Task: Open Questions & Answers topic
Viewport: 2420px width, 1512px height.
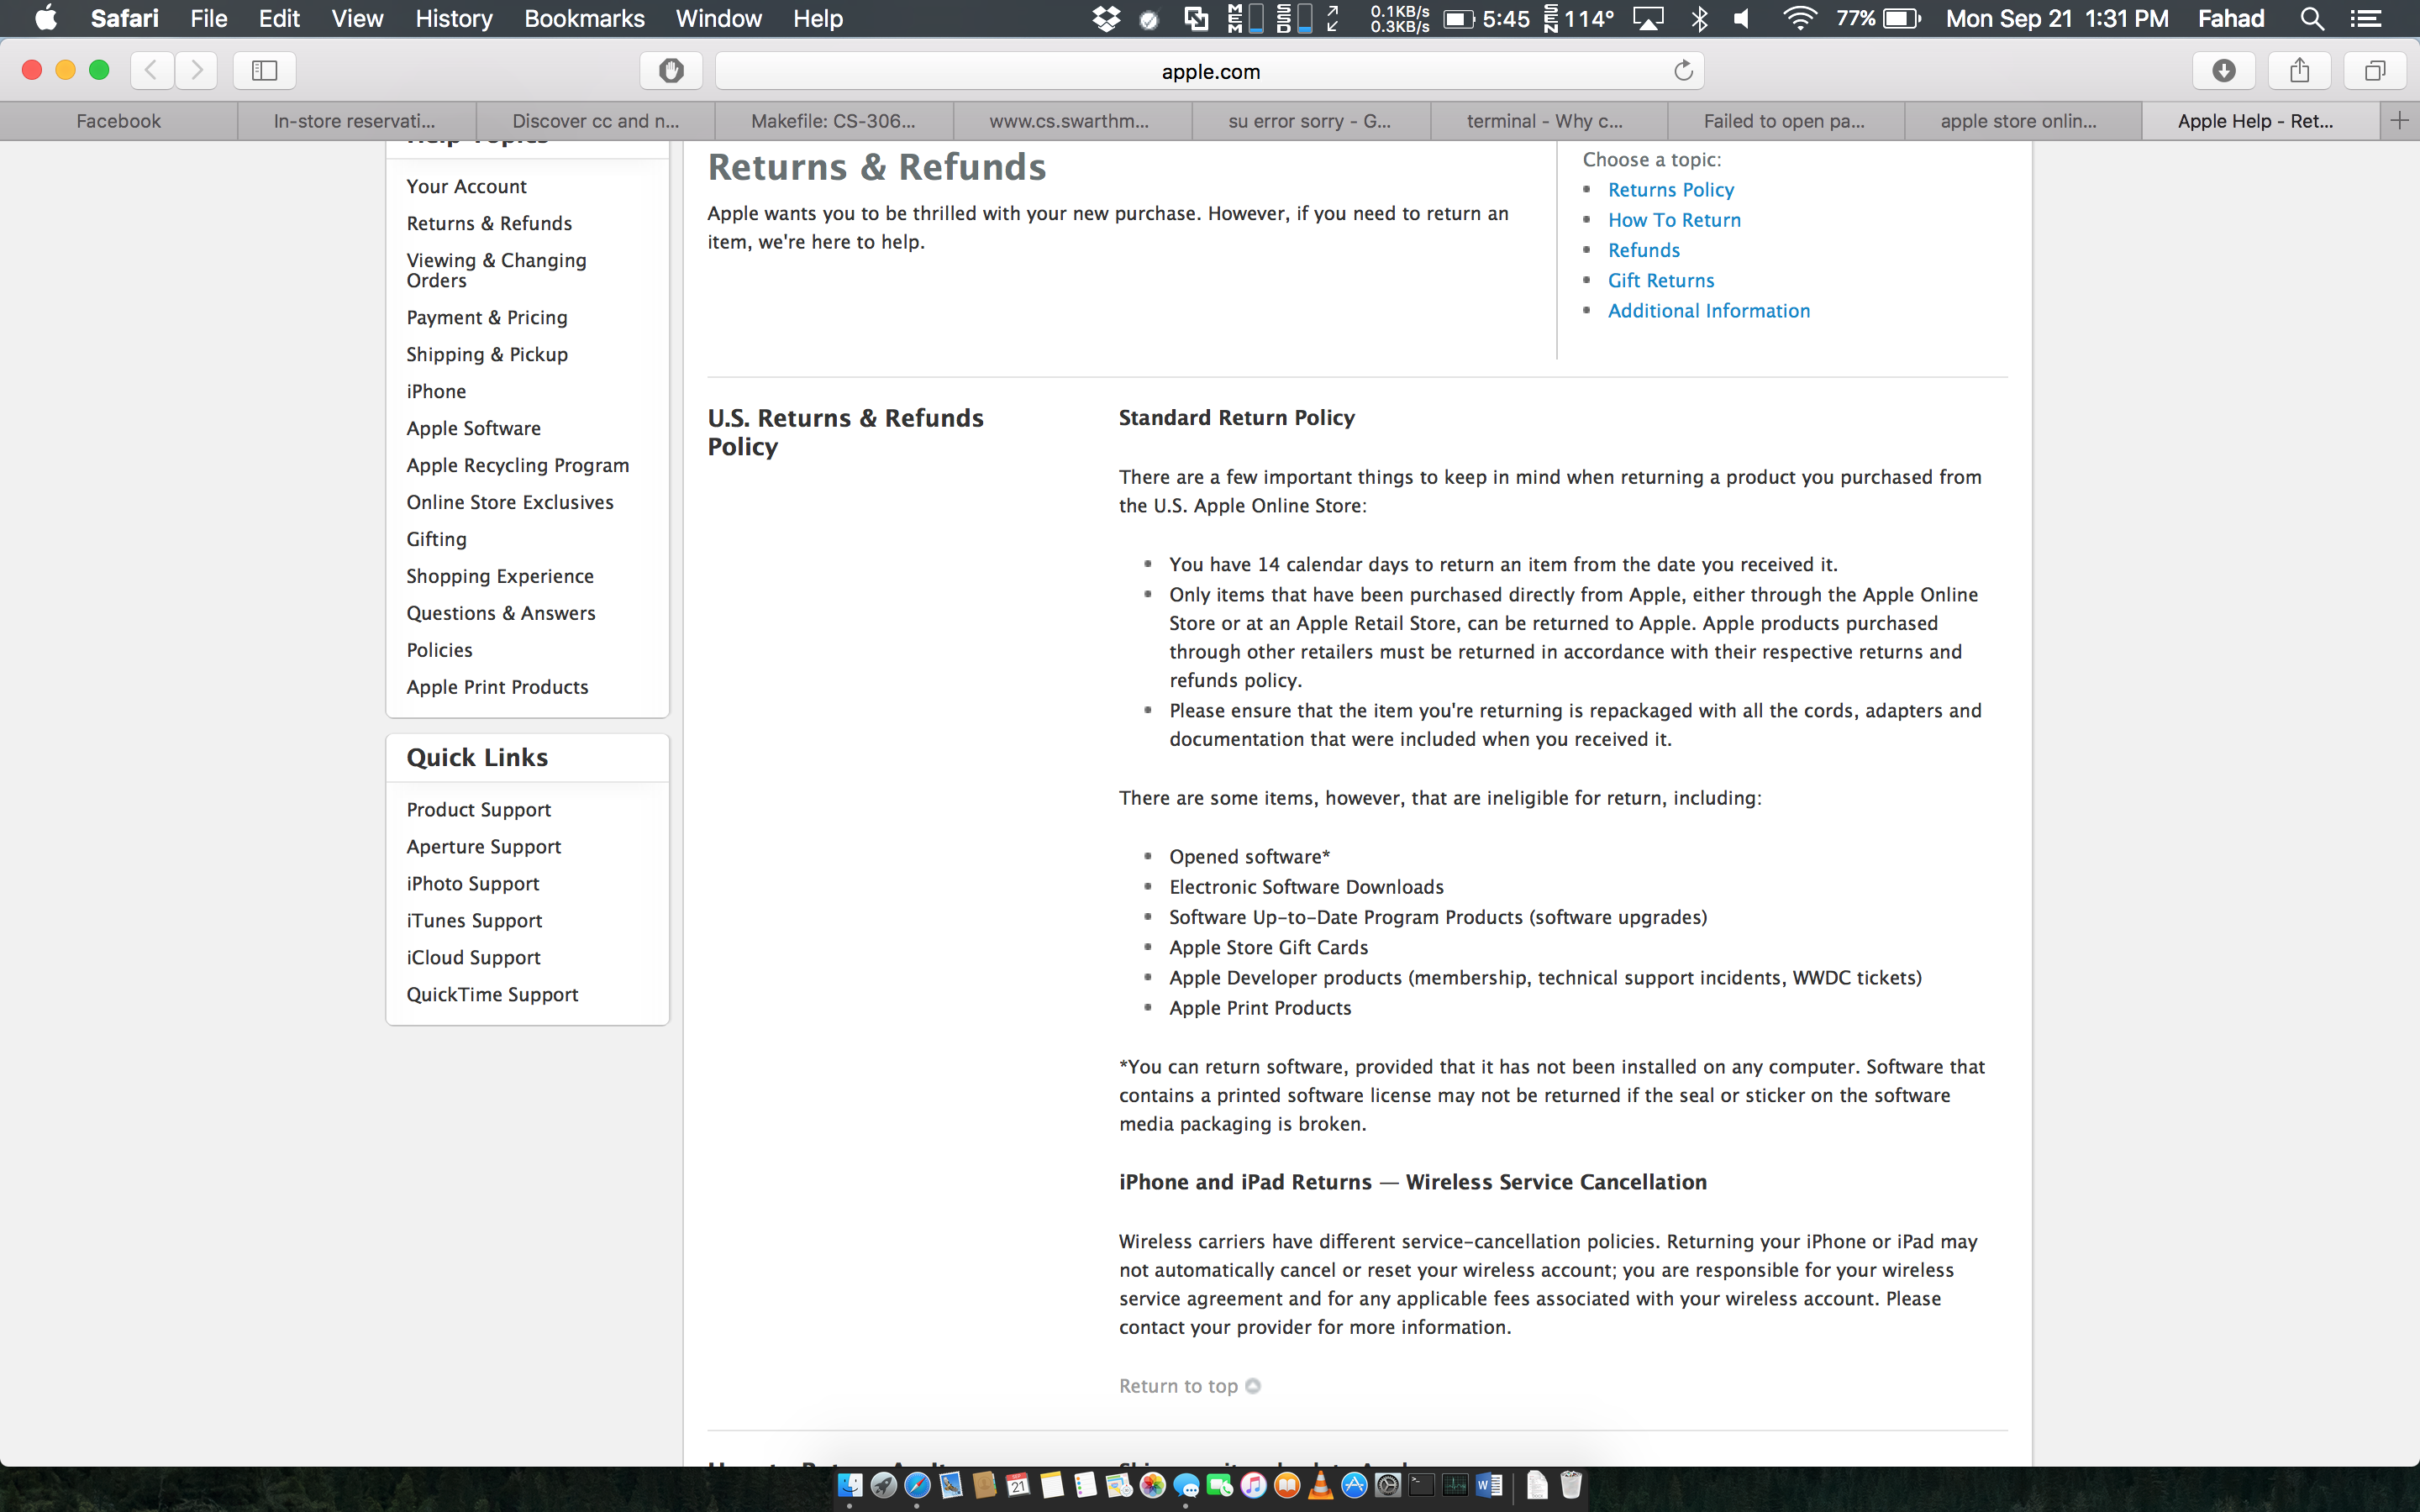Action: (501, 613)
